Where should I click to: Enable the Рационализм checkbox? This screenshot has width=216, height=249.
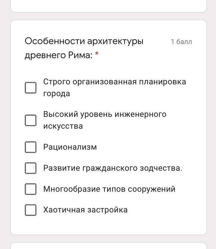click(x=31, y=147)
